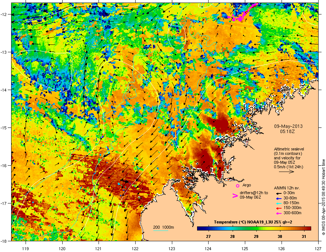The height and width of the screenshot is (252, 326).
Task: Click the magenta 300-600m arrow legend symbol
Action: pyautogui.click(x=279, y=213)
